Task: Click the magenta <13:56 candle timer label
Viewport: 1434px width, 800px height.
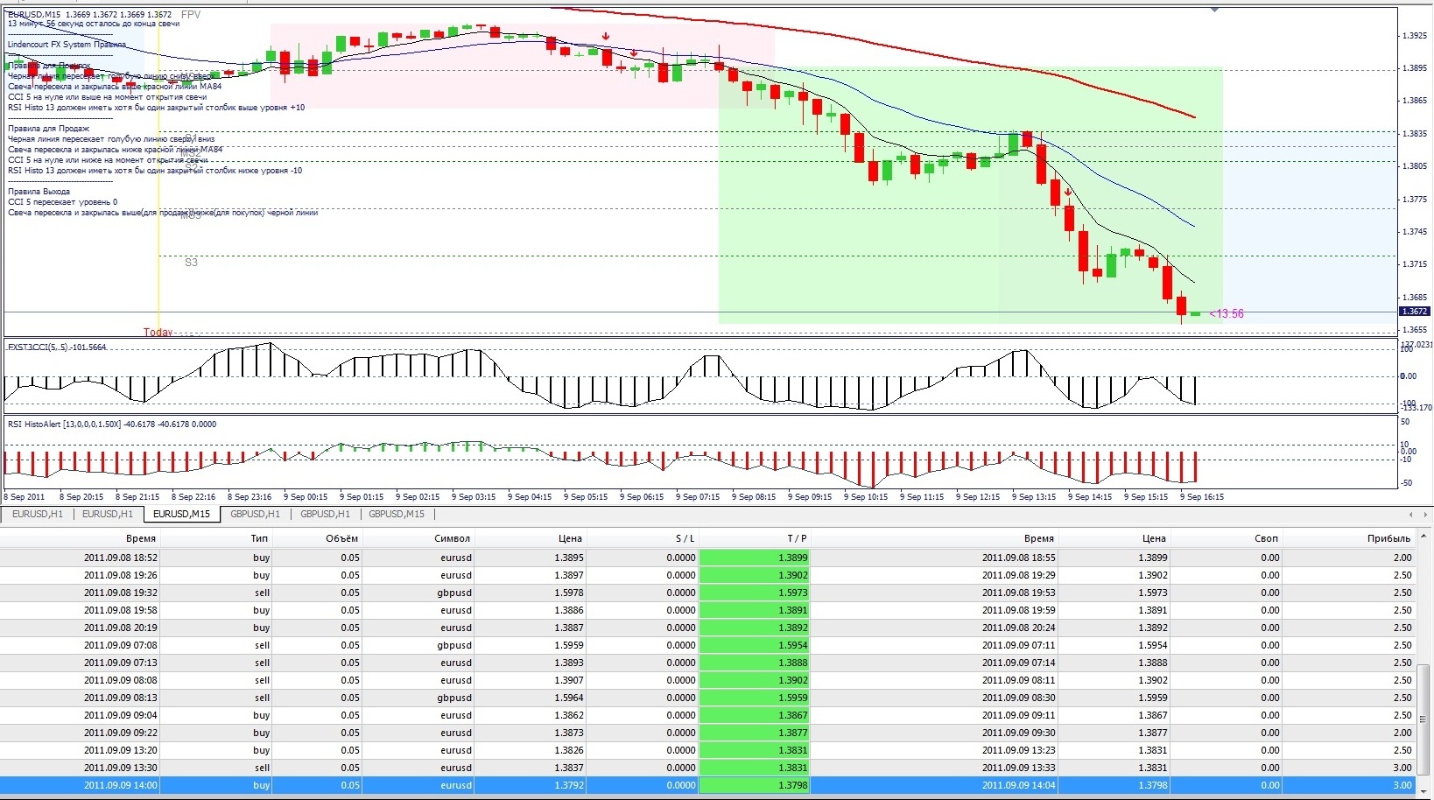Action: (1227, 313)
